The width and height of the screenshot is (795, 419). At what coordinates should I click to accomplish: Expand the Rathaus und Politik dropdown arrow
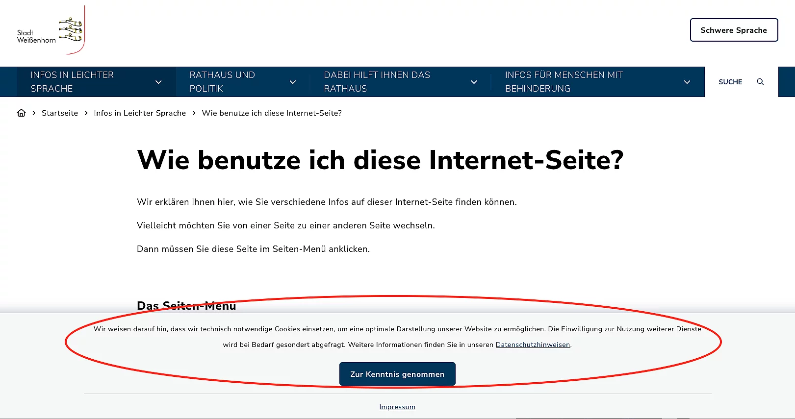293,82
